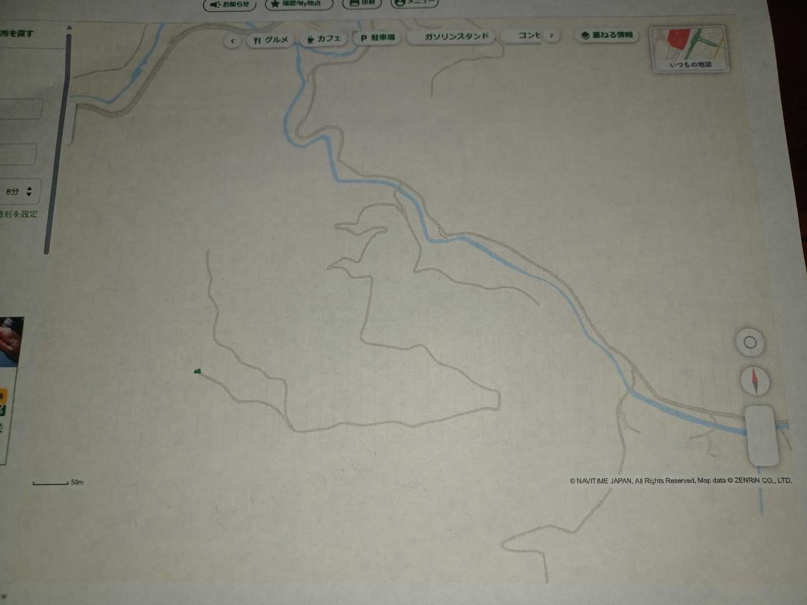
Task: Click the 時刻を設定 link
Action: pos(19,214)
